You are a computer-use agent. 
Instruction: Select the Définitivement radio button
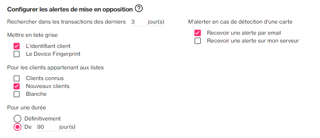click(x=17, y=119)
